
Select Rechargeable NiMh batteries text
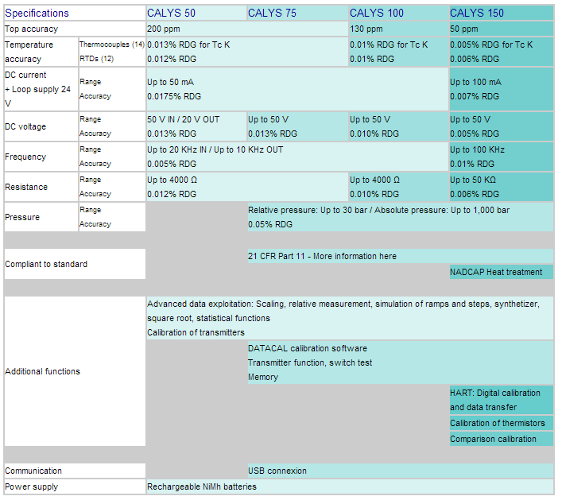[202, 486]
